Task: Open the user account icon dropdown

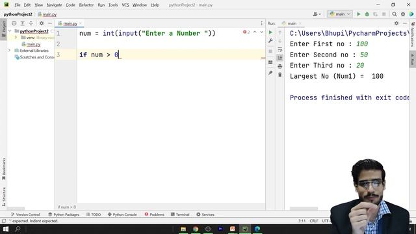Action: 317,14
